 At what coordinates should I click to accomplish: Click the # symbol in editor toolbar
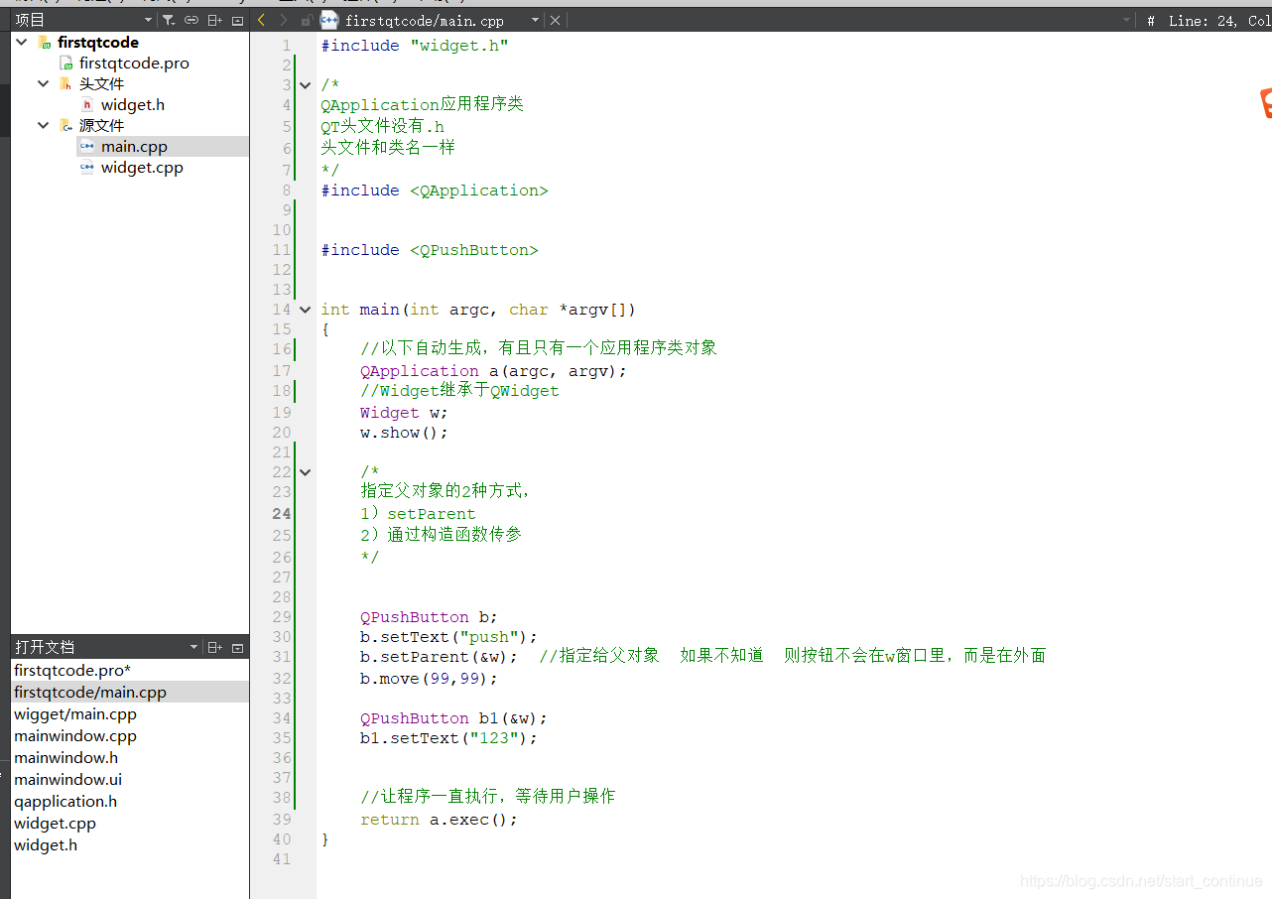point(1151,21)
